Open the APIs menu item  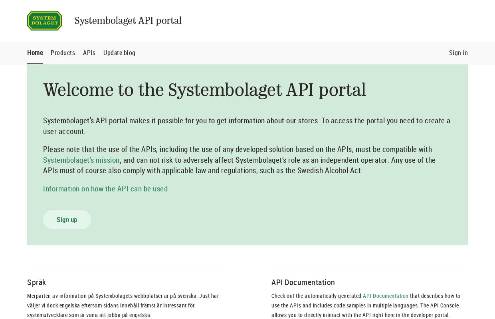tap(89, 53)
